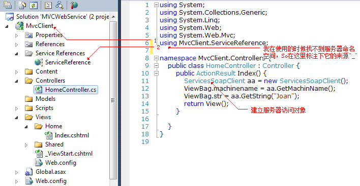The height and width of the screenshot is (186, 360).
Task: Click the Index.cshtml file icon
Action: coord(48,135)
